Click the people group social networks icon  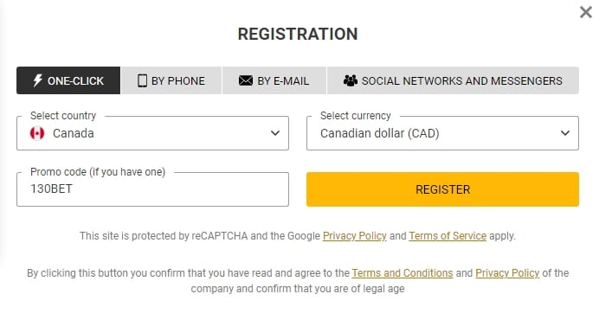(x=351, y=80)
